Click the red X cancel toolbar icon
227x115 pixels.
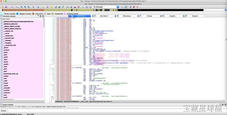point(79,7)
